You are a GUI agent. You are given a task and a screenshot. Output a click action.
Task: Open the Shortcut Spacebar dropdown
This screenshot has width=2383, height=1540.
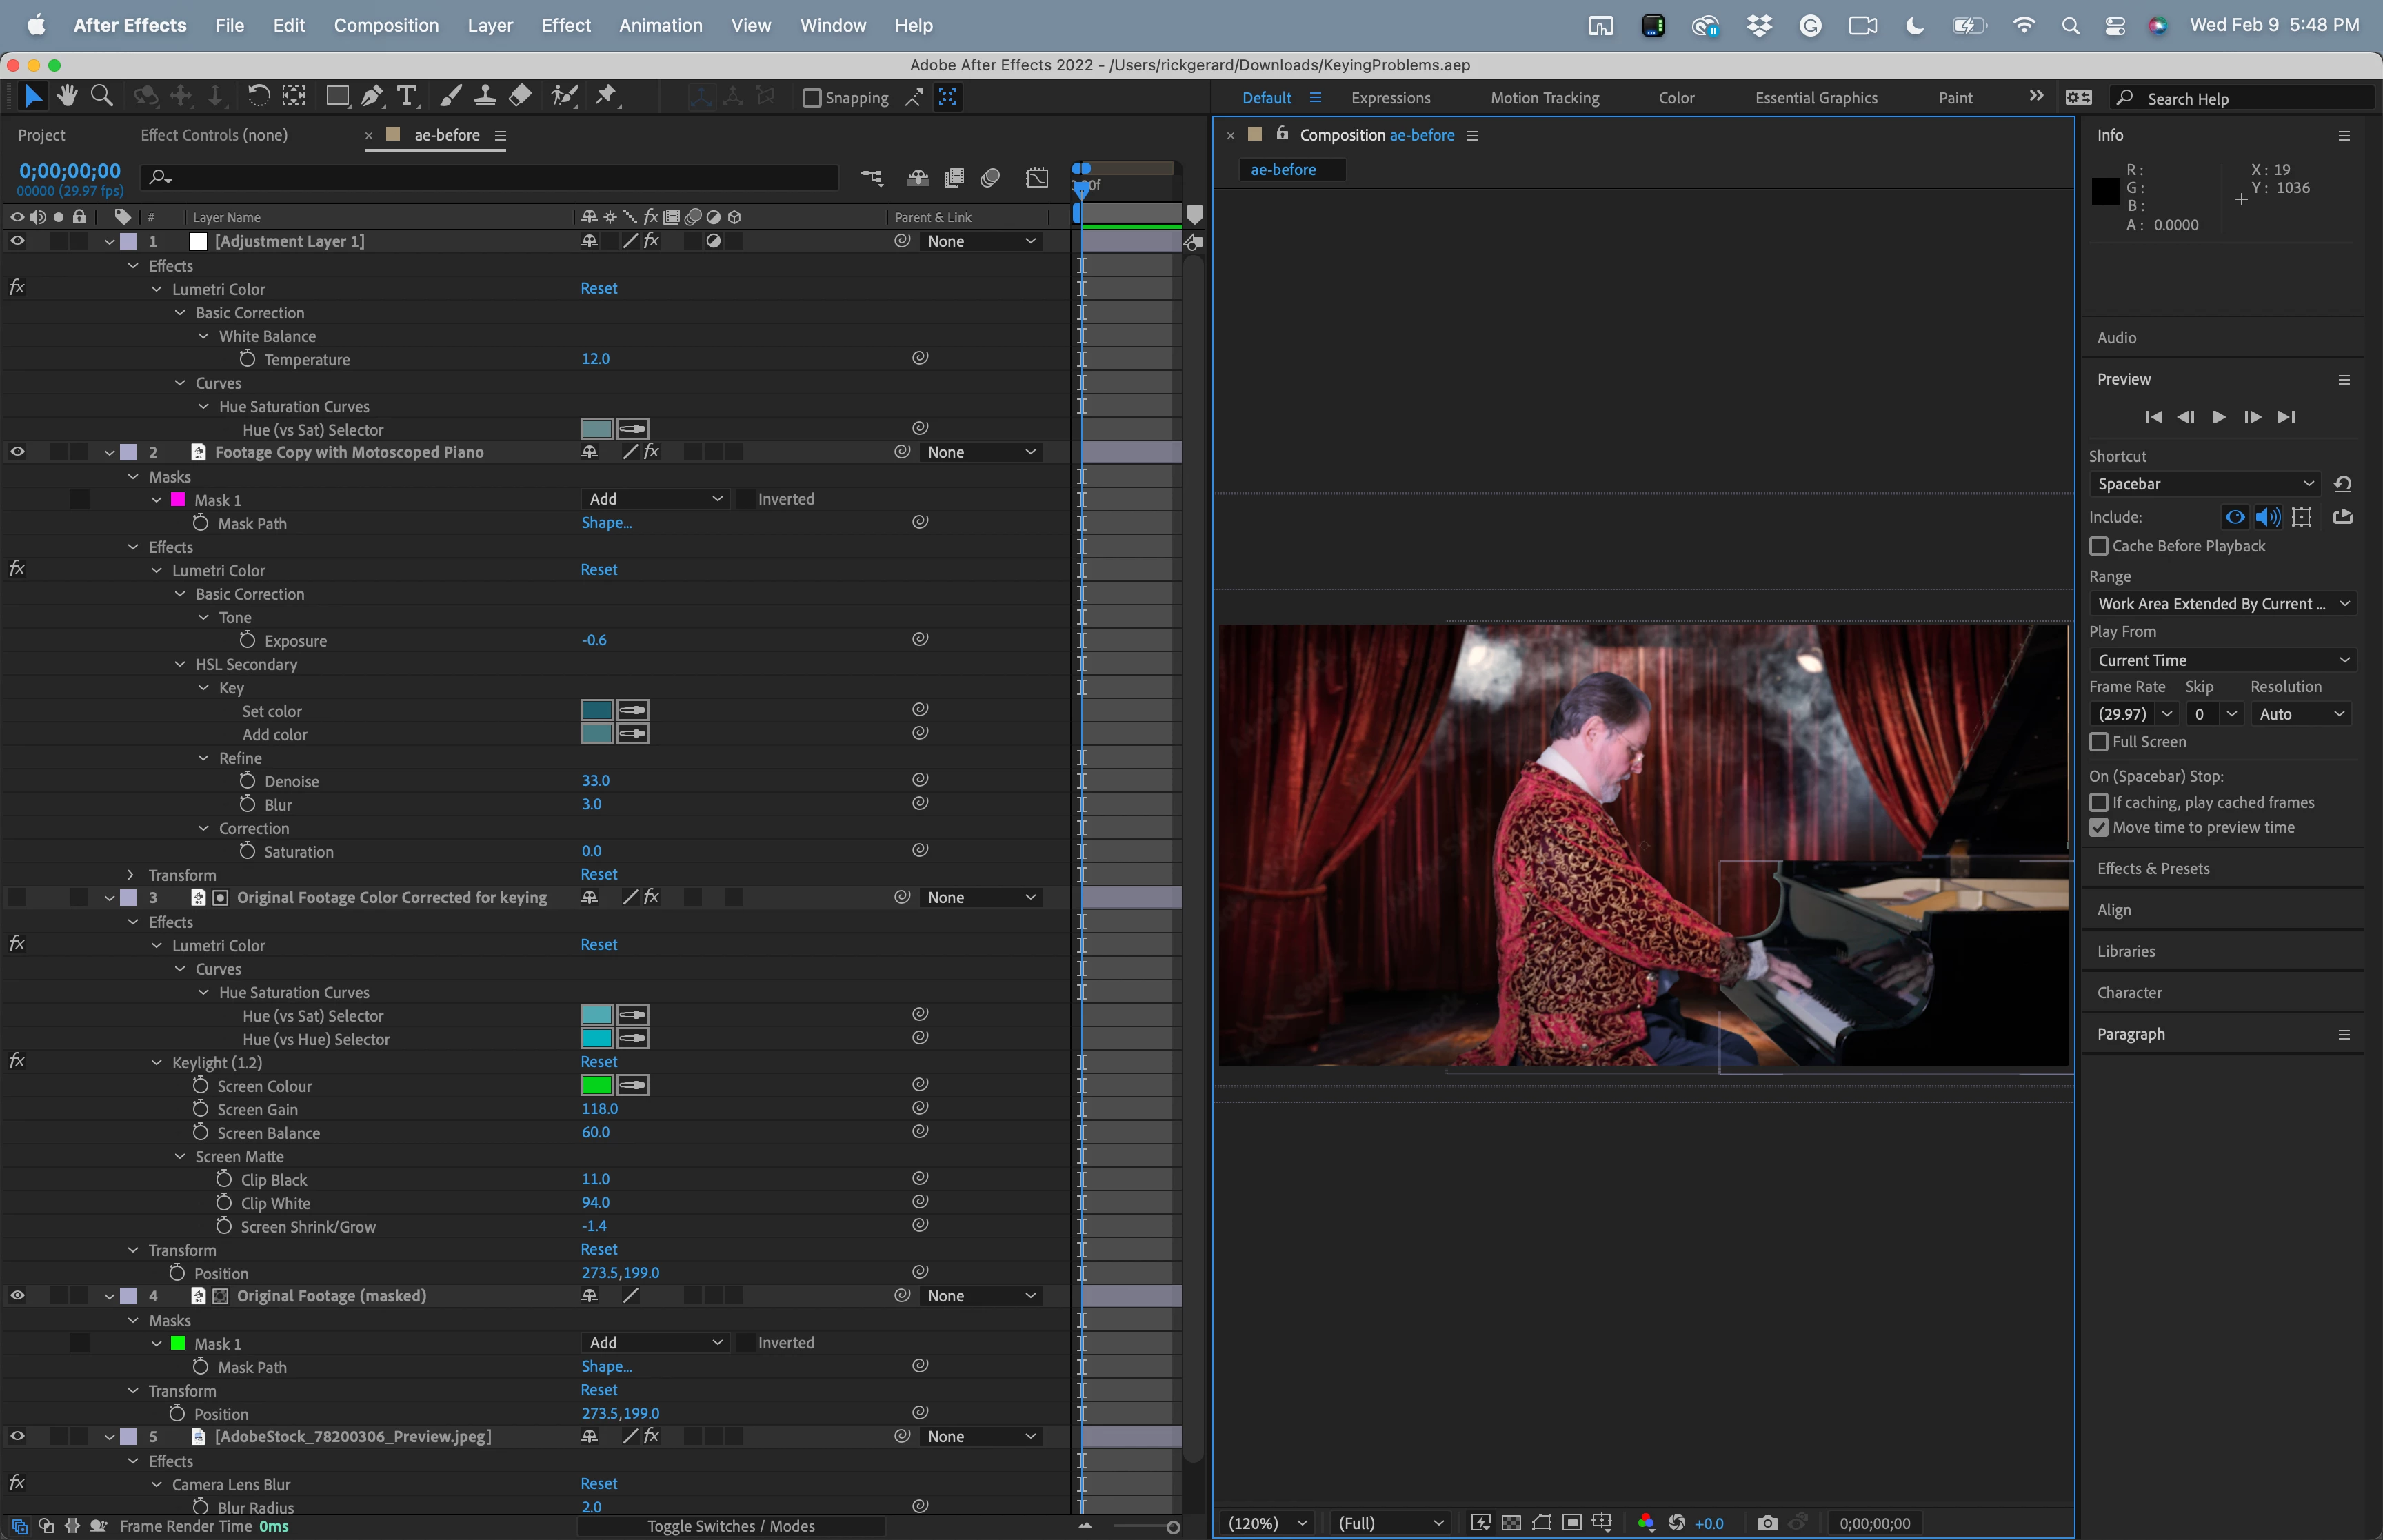pyautogui.click(x=2205, y=484)
